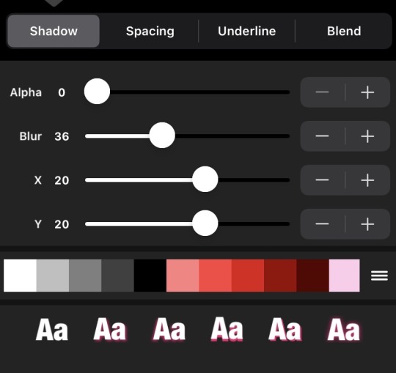The width and height of the screenshot is (396, 373).
Task: Switch to the Spacing tab
Action: click(150, 31)
